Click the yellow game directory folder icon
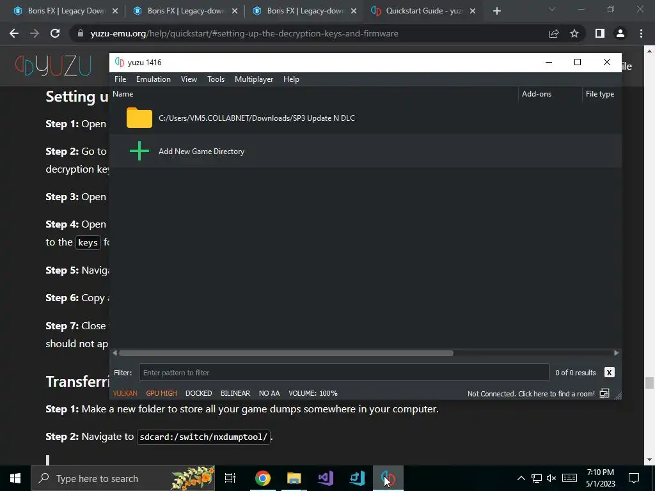Screen dimensions: 655x491 click(139, 118)
